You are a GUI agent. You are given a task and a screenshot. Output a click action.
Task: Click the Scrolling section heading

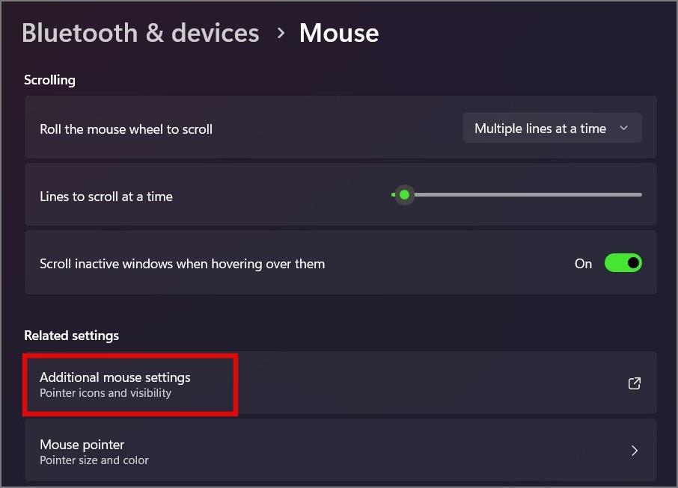[x=49, y=80]
